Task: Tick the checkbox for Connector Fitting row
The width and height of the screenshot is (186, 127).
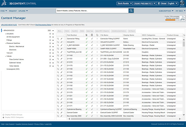Action: (65, 39)
